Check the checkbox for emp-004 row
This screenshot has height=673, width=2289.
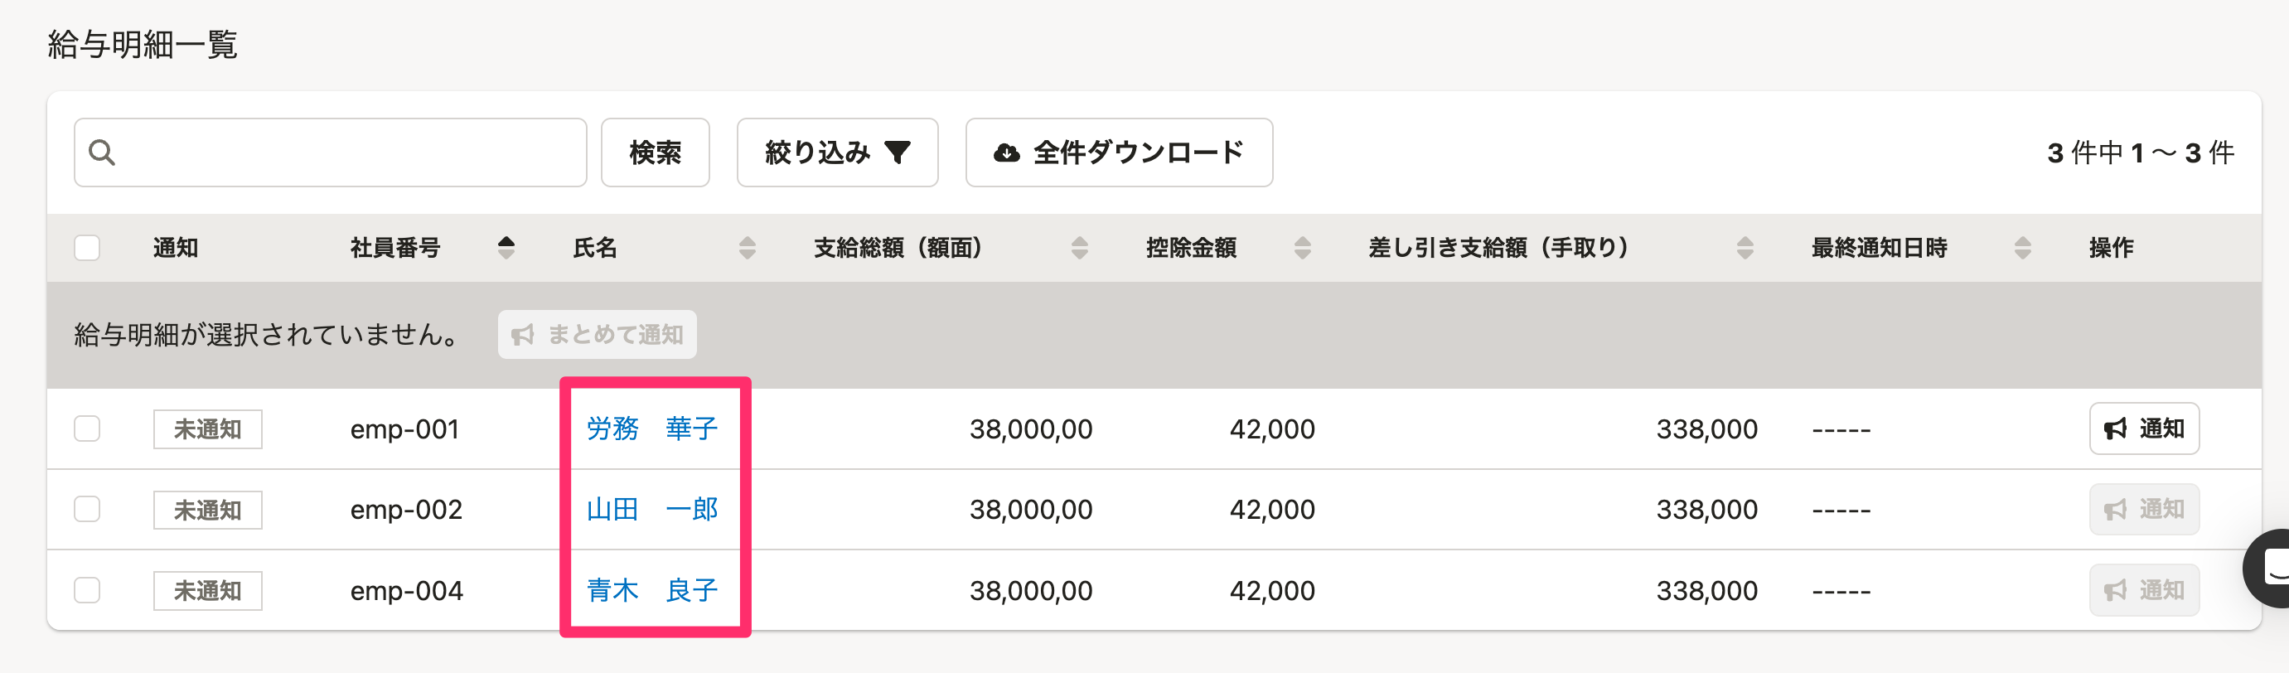pos(87,590)
